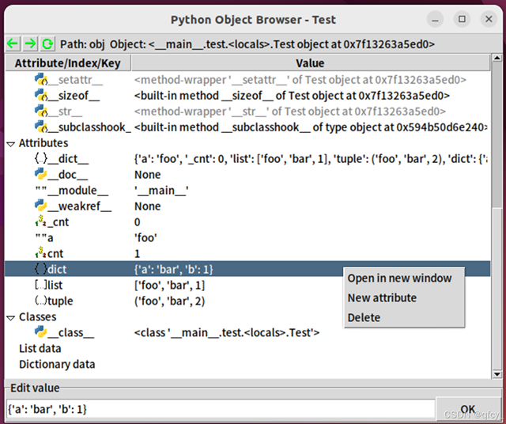
Task: Click the curly braces icon beside __dict__
Action: click(41, 158)
